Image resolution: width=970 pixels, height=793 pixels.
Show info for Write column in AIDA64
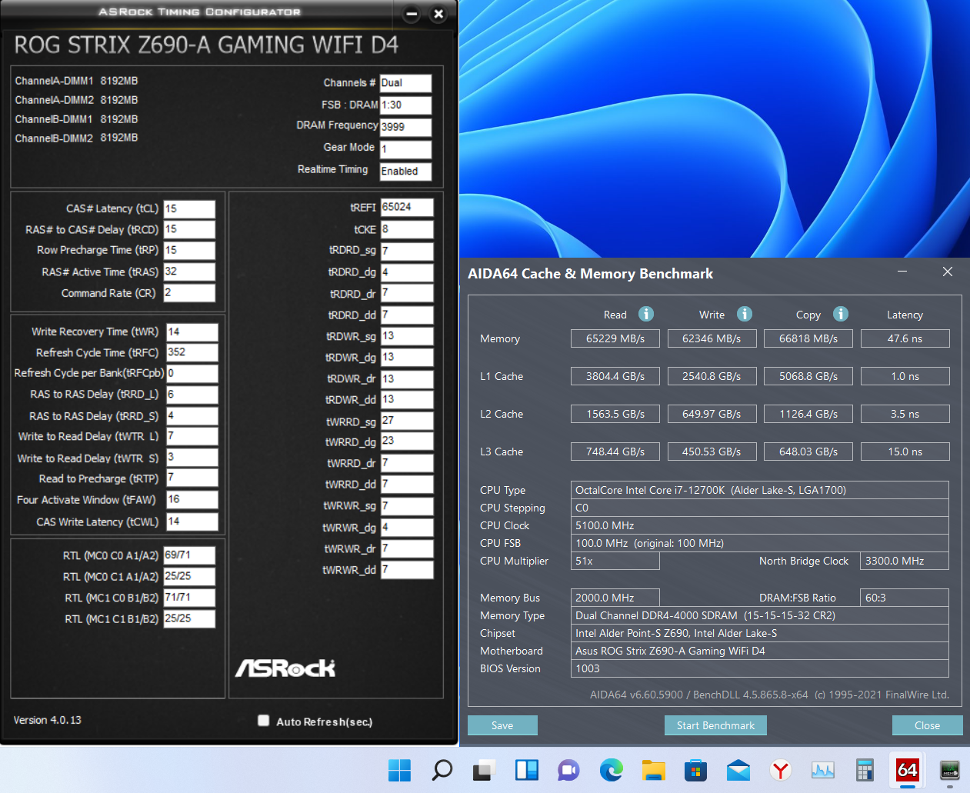coord(745,314)
